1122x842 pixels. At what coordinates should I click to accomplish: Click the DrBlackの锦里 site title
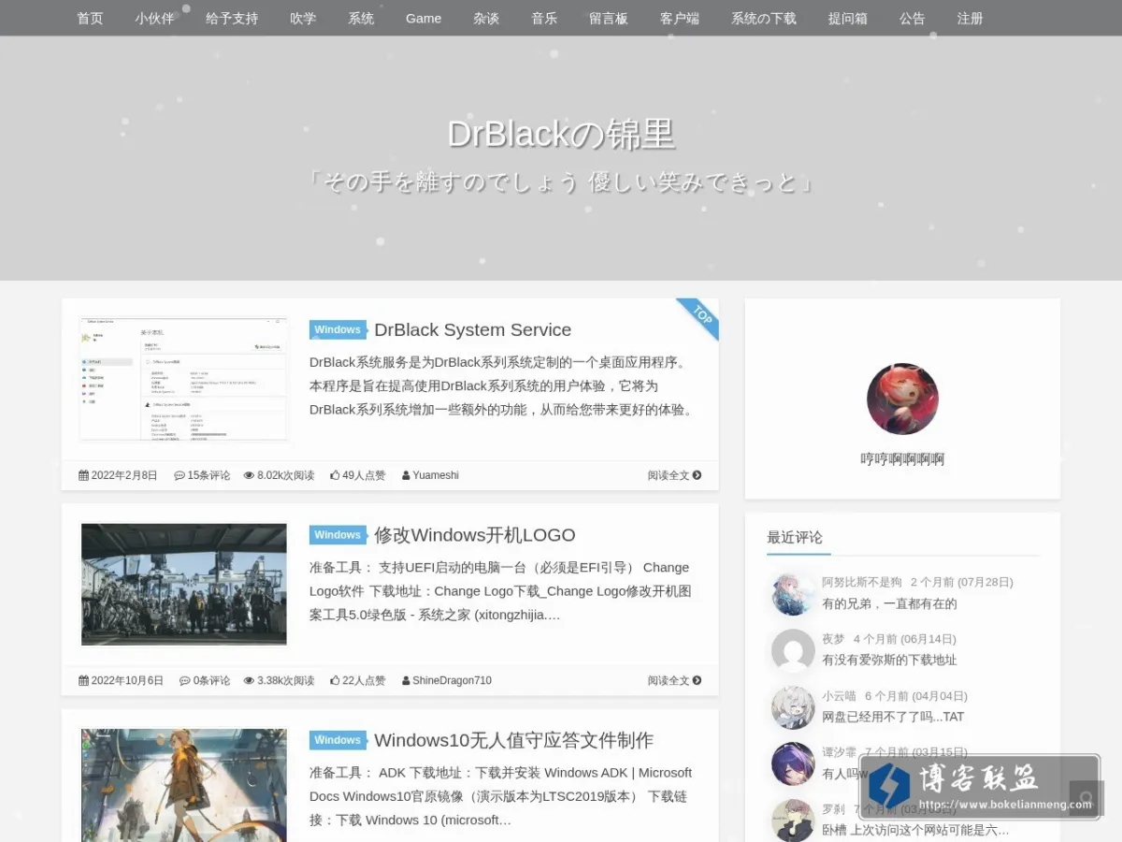coord(561,135)
